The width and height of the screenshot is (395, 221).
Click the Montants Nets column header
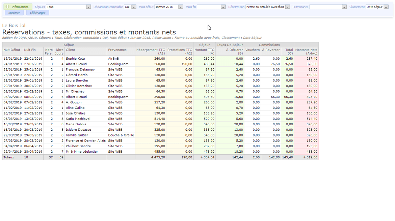click(306, 51)
